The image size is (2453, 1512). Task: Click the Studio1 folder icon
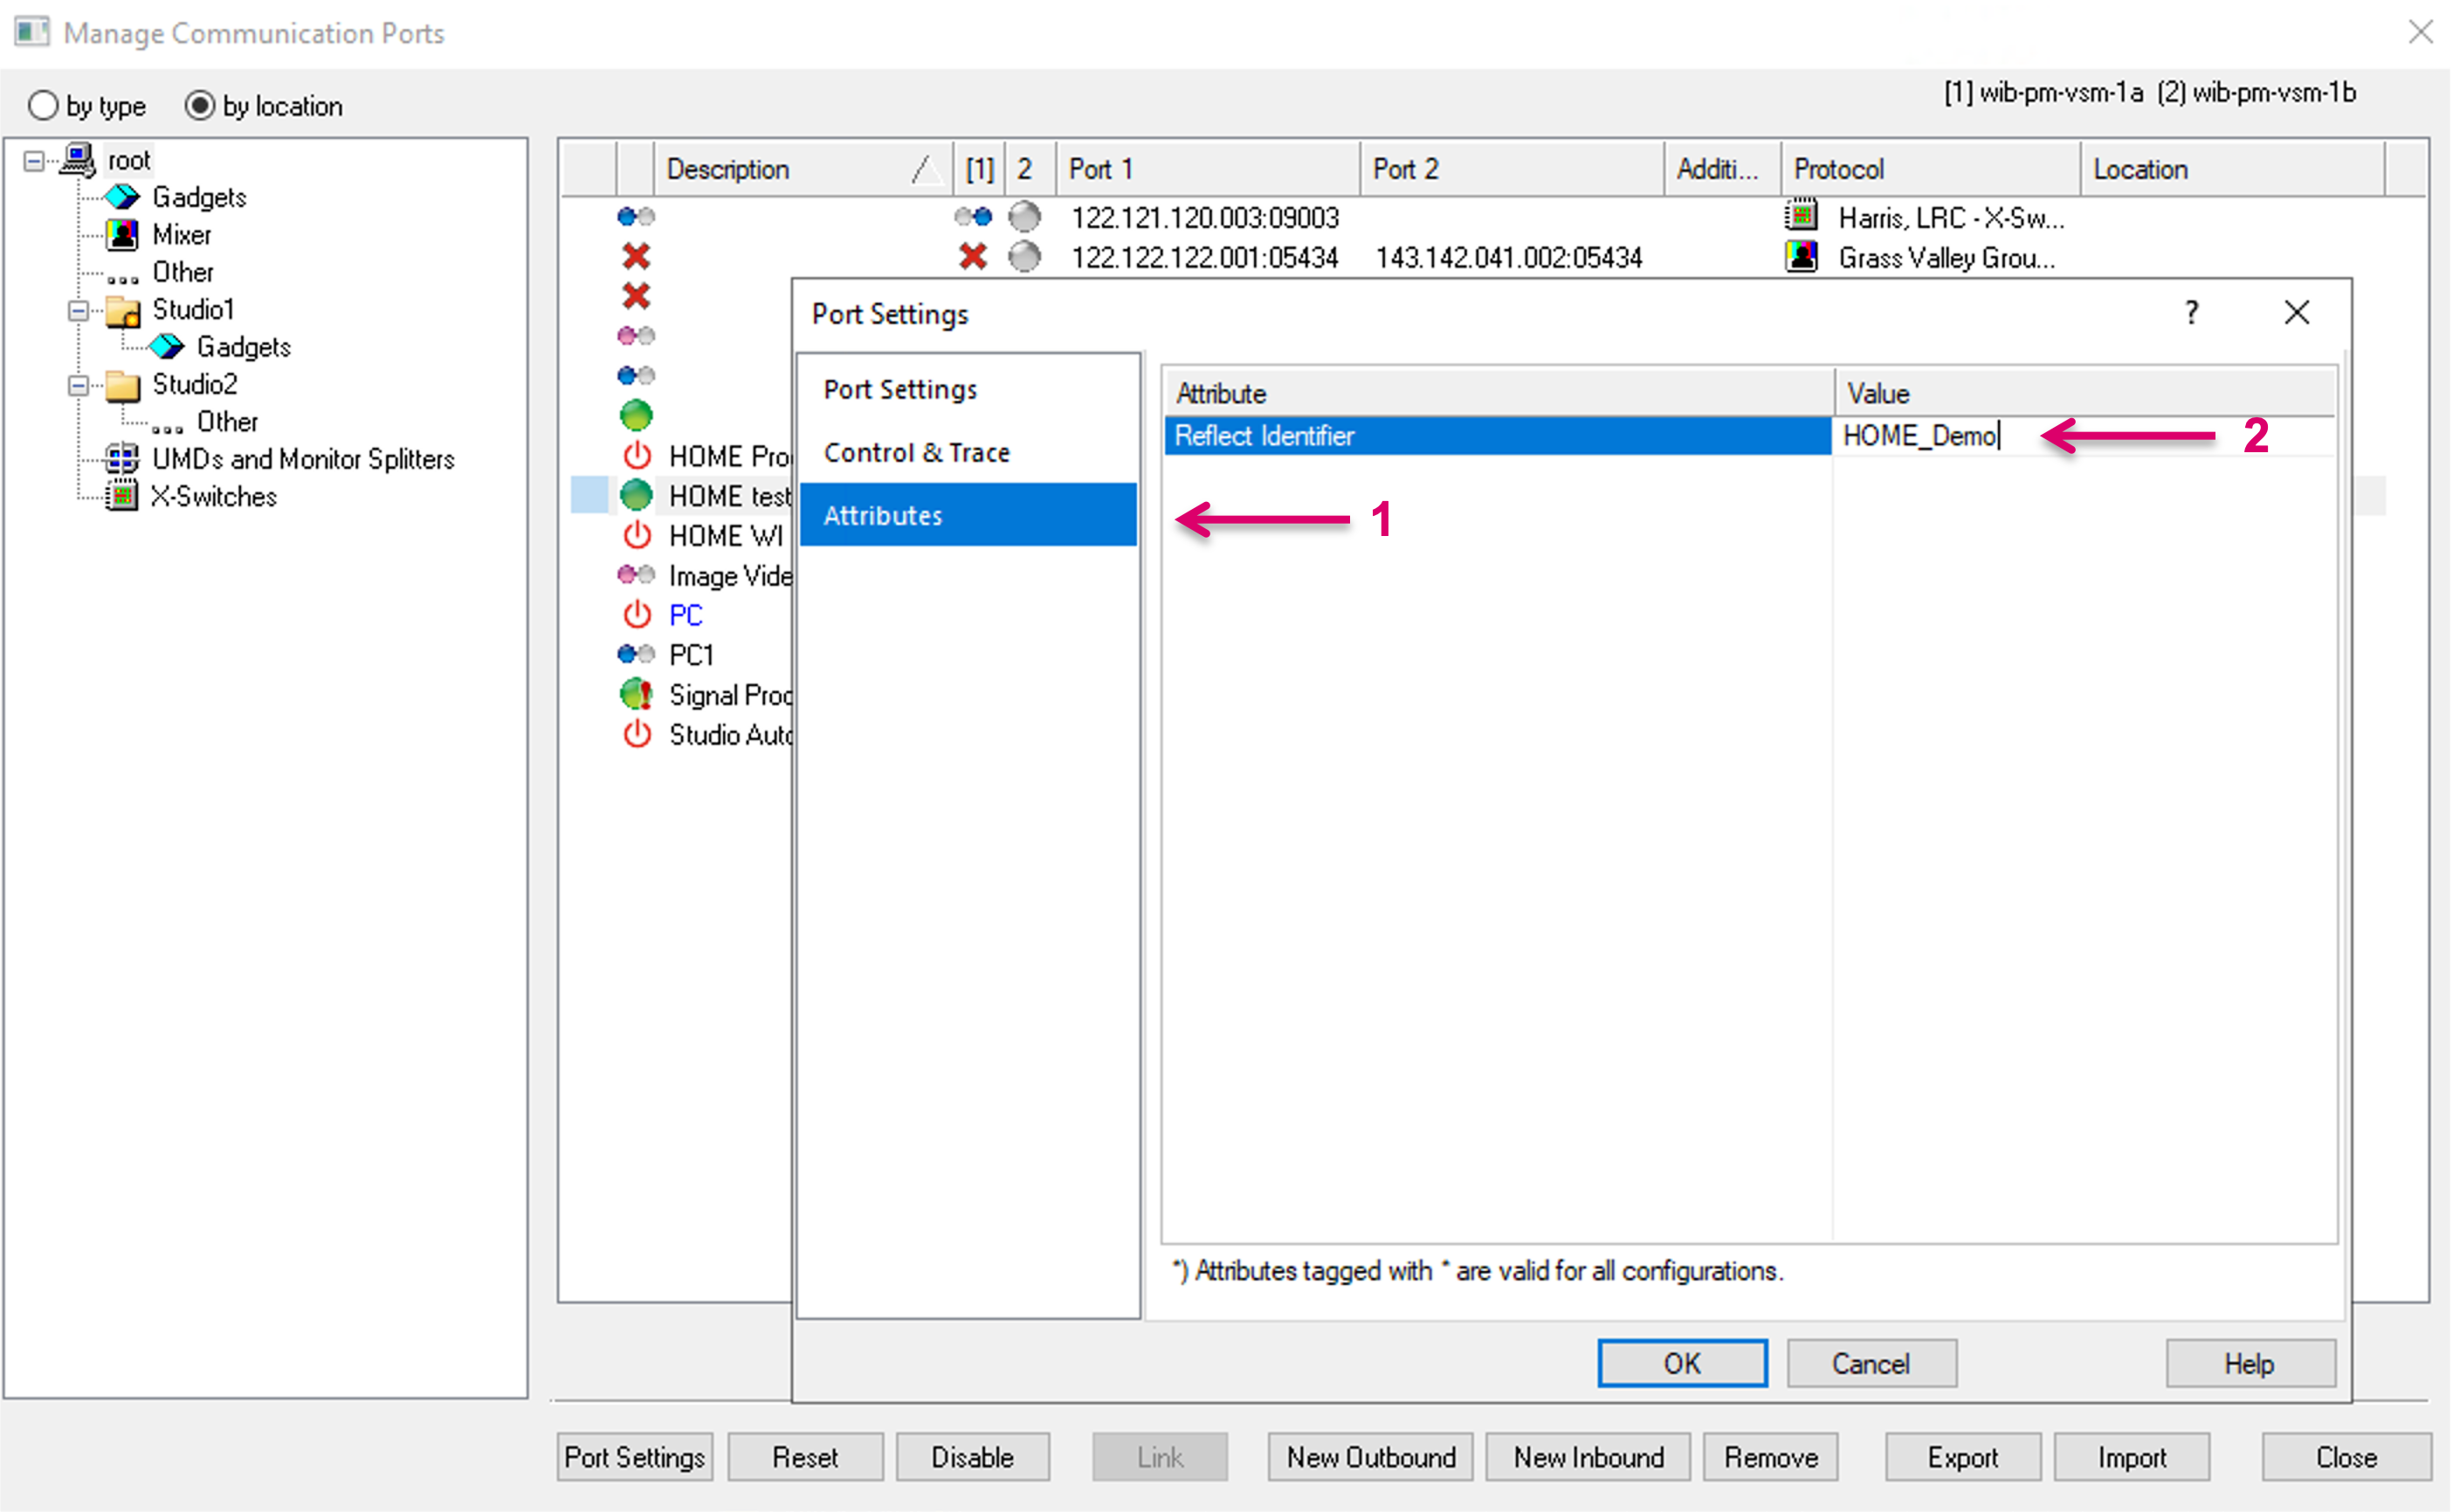(122, 310)
